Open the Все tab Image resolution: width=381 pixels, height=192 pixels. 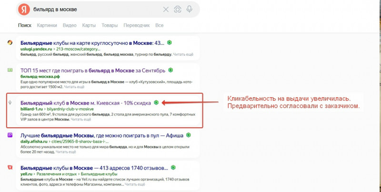click(x=160, y=25)
